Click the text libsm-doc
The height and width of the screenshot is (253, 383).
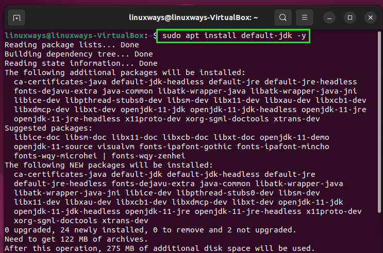86,137
